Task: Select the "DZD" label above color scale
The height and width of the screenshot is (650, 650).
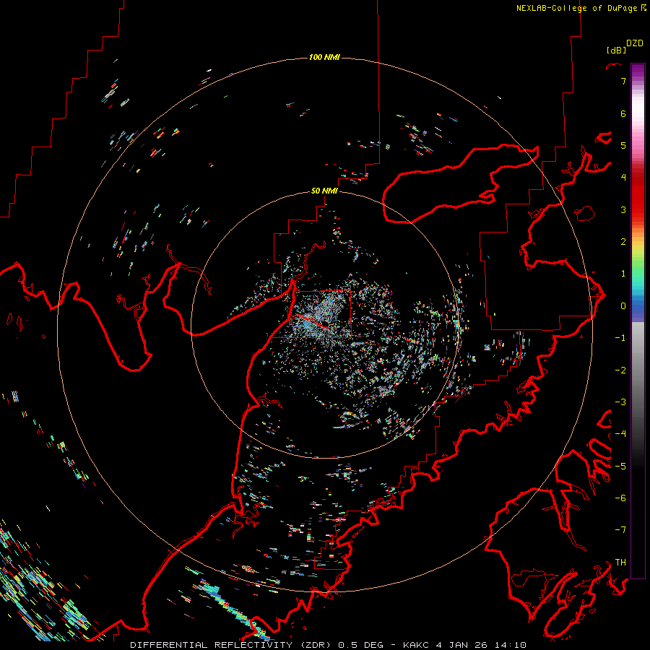Action: pyautogui.click(x=635, y=43)
